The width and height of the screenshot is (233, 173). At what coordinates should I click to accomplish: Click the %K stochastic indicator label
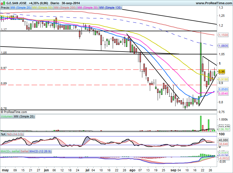click(3, 134)
